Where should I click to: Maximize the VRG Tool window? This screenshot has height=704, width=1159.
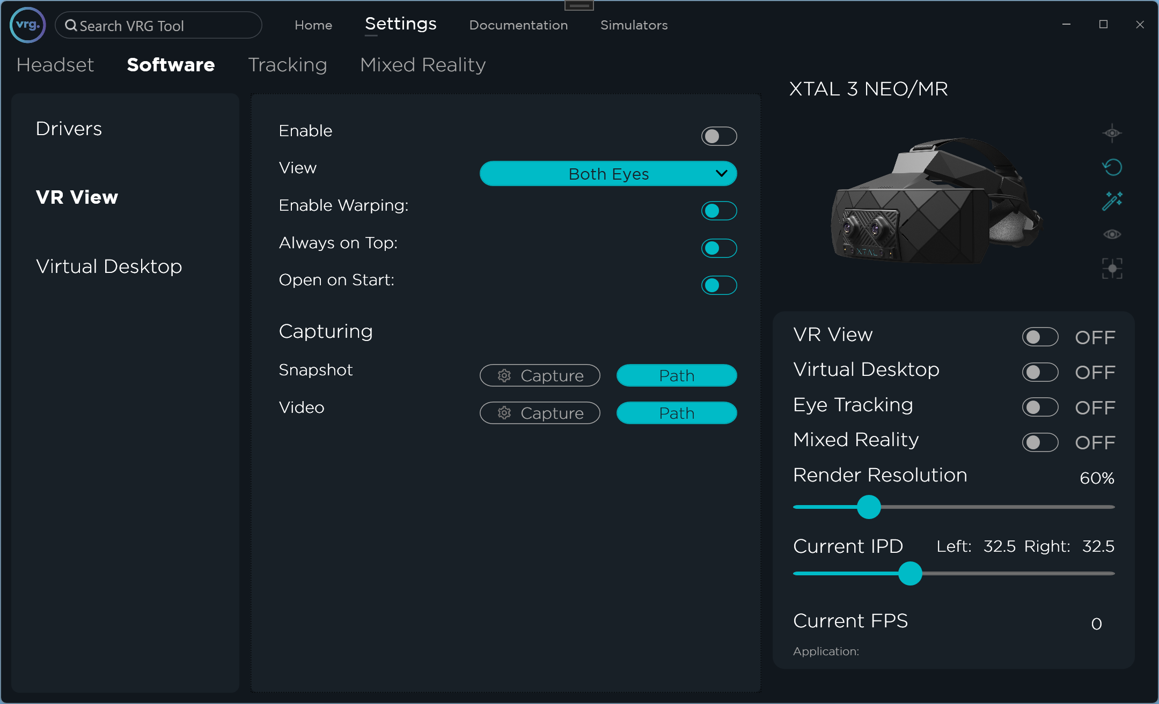[x=1103, y=25]
